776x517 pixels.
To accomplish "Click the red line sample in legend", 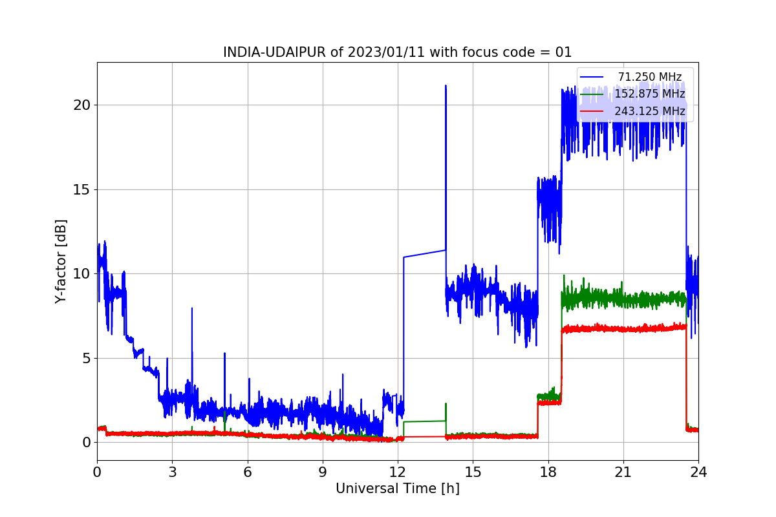I will pyautogui.click(x=592, y=112).
